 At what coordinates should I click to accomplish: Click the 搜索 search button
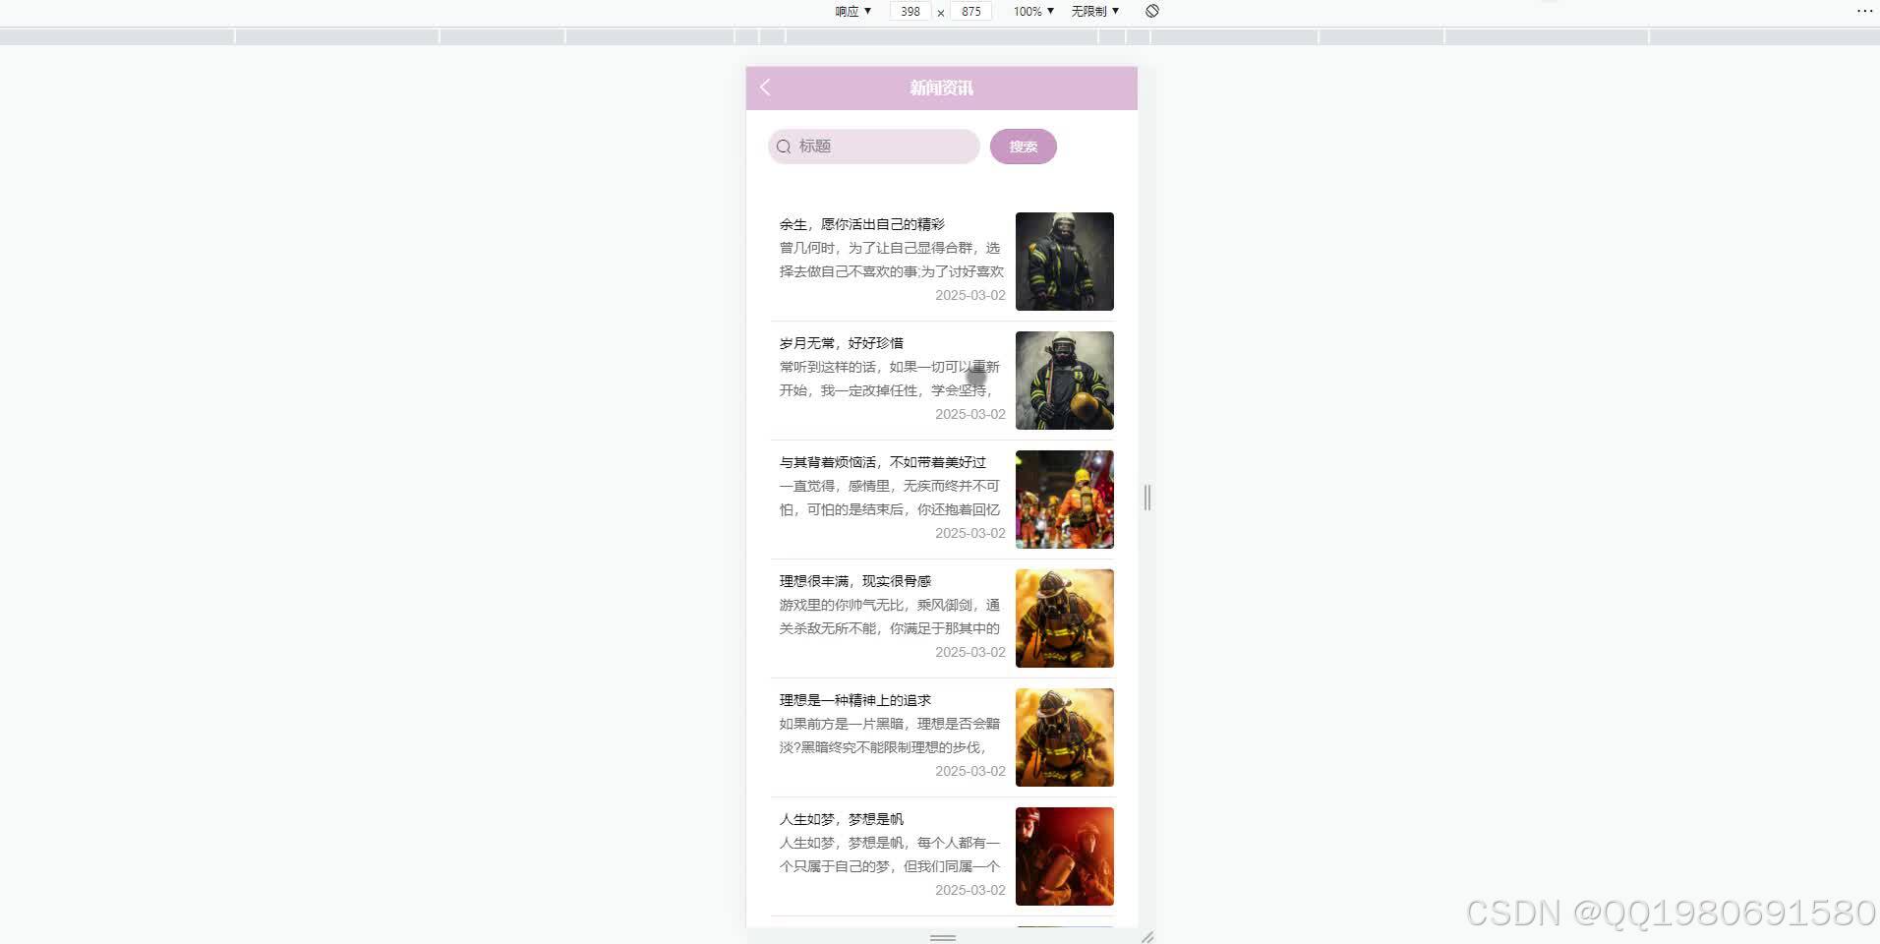coord(1024,146)
